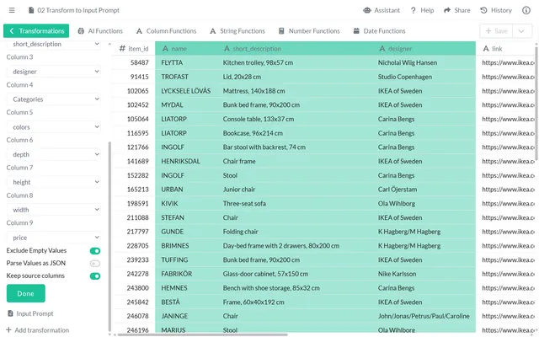
Task: Click the Help question mark
Action: point(422,10)
